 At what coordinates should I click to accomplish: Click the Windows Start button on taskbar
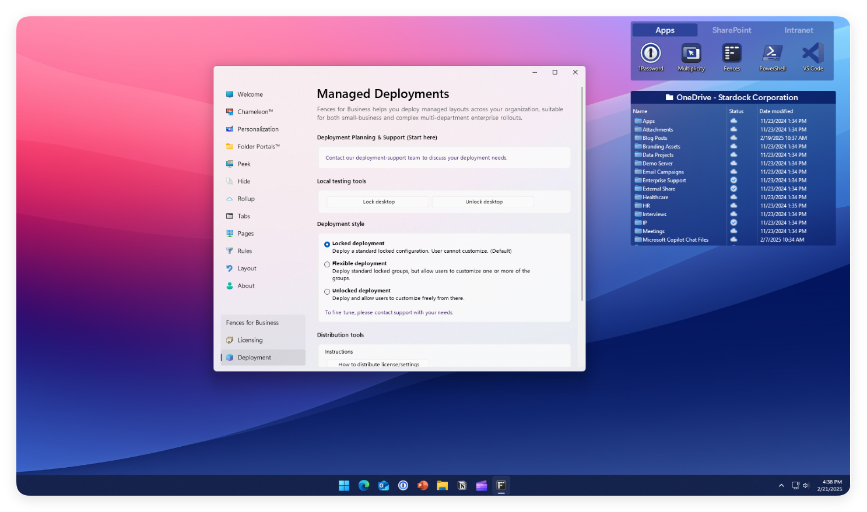tap(344, 485)
